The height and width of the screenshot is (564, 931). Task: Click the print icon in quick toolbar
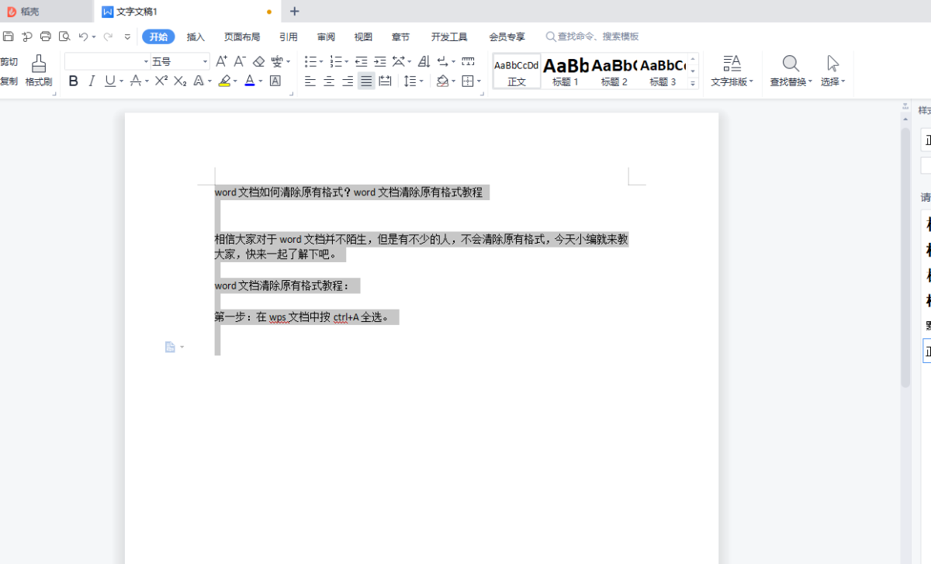pyautogui.click(x=46, y=36)
